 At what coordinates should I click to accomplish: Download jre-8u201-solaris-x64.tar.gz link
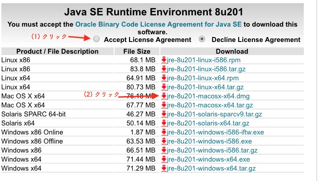pos(208,123)
